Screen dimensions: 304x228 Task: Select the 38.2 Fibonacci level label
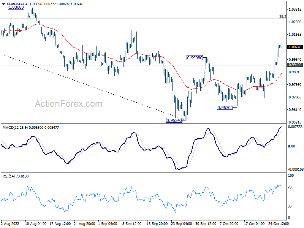(282, 17)
